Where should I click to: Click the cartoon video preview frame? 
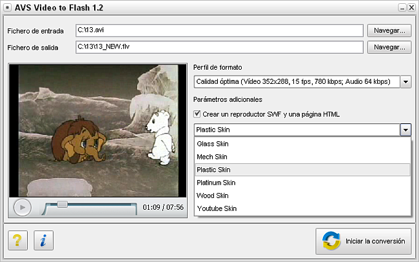[x=98, y=130]
